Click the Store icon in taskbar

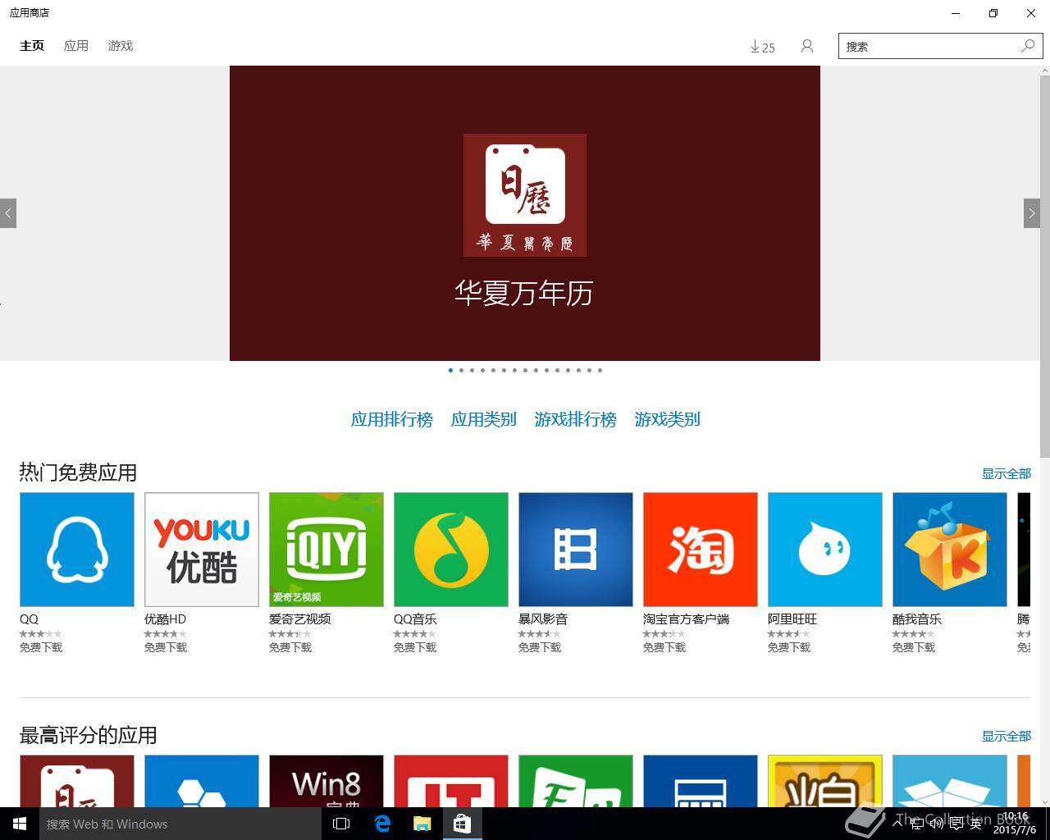pos(462,824)
